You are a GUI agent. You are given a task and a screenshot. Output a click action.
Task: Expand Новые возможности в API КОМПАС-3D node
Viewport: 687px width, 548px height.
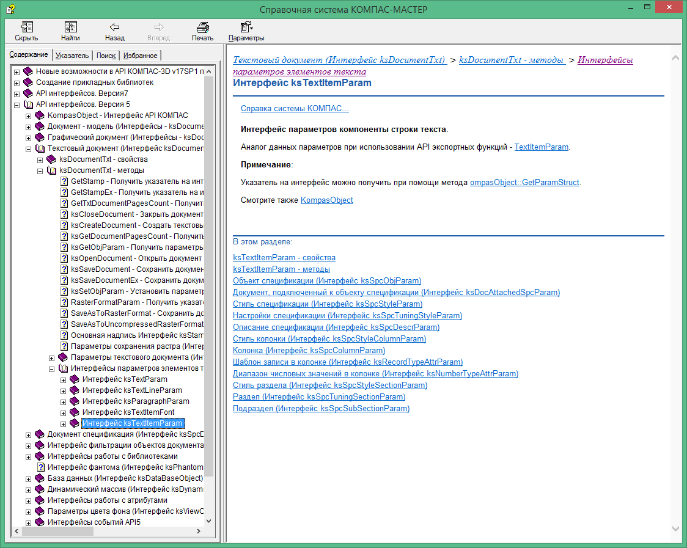17,72
